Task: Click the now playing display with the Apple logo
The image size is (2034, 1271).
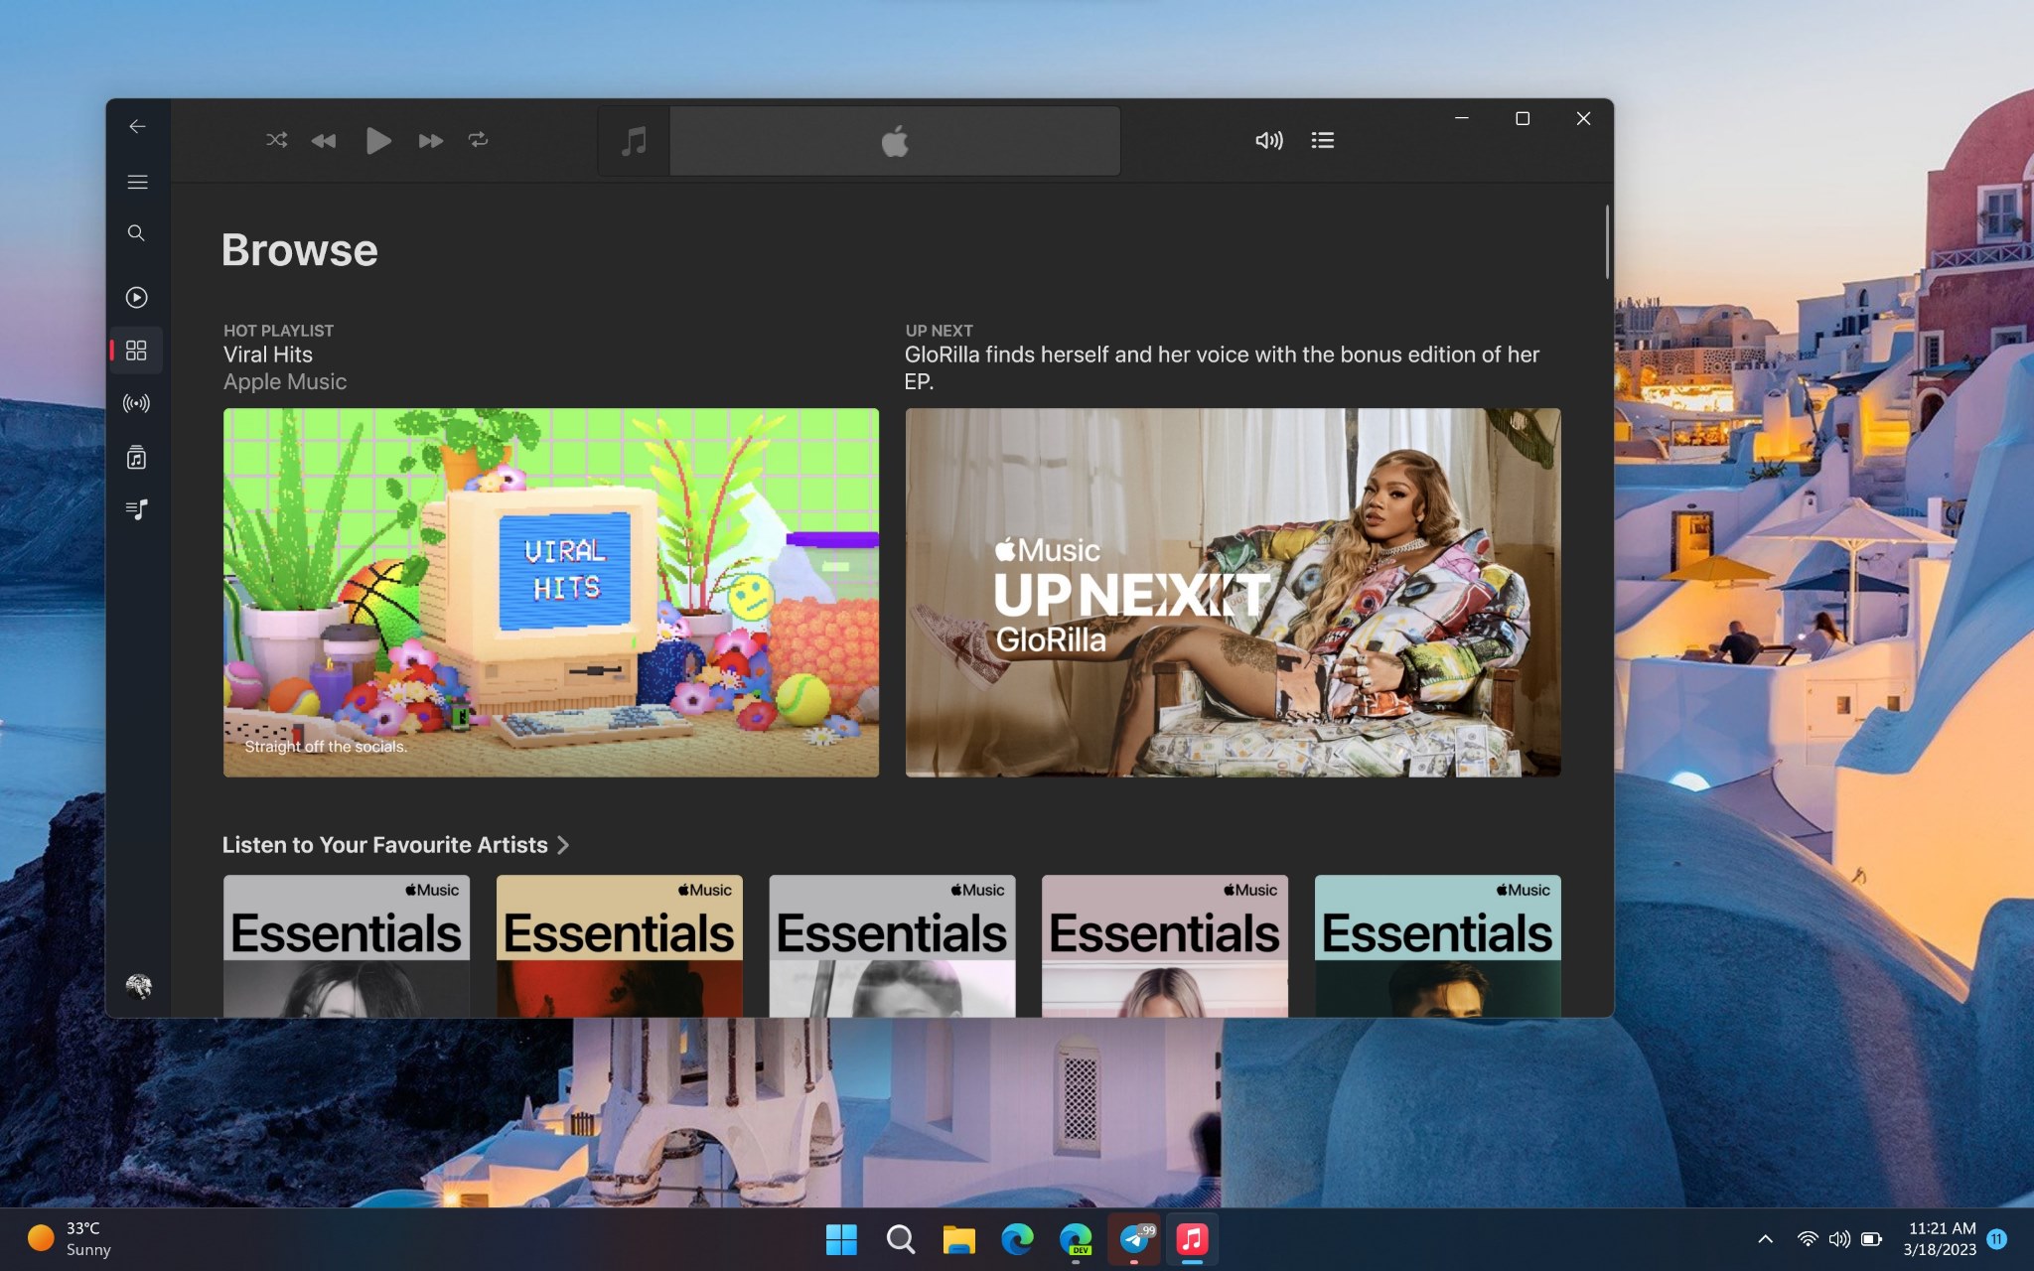Action: pyautogui.click(x=895, y=141)
